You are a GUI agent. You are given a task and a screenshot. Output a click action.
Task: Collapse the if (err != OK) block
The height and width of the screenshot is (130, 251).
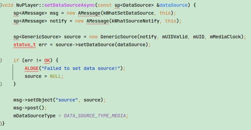click(x=1, y=60)
